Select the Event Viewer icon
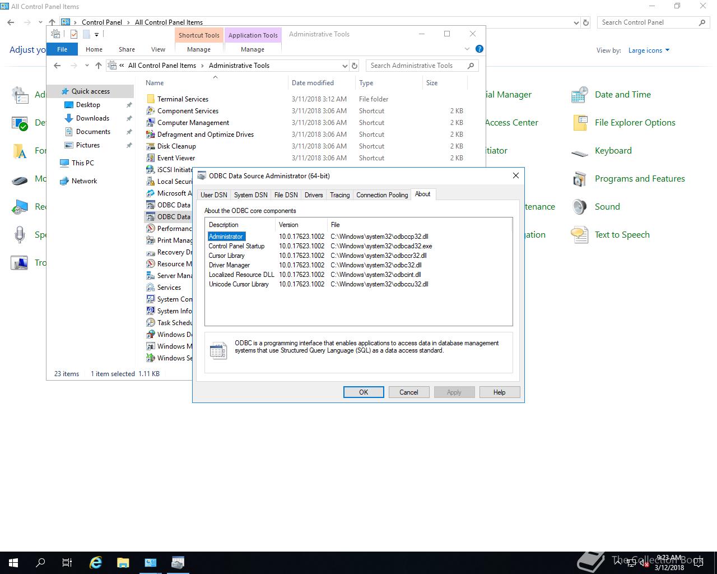The width and height of the screenshot is (717, 574). click(x=150, y=158)
